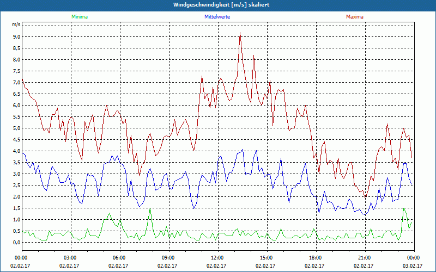This screenshot has width=436, height=272.
Task: Click the 9,0 y-axis value
Action: (16, 37)
